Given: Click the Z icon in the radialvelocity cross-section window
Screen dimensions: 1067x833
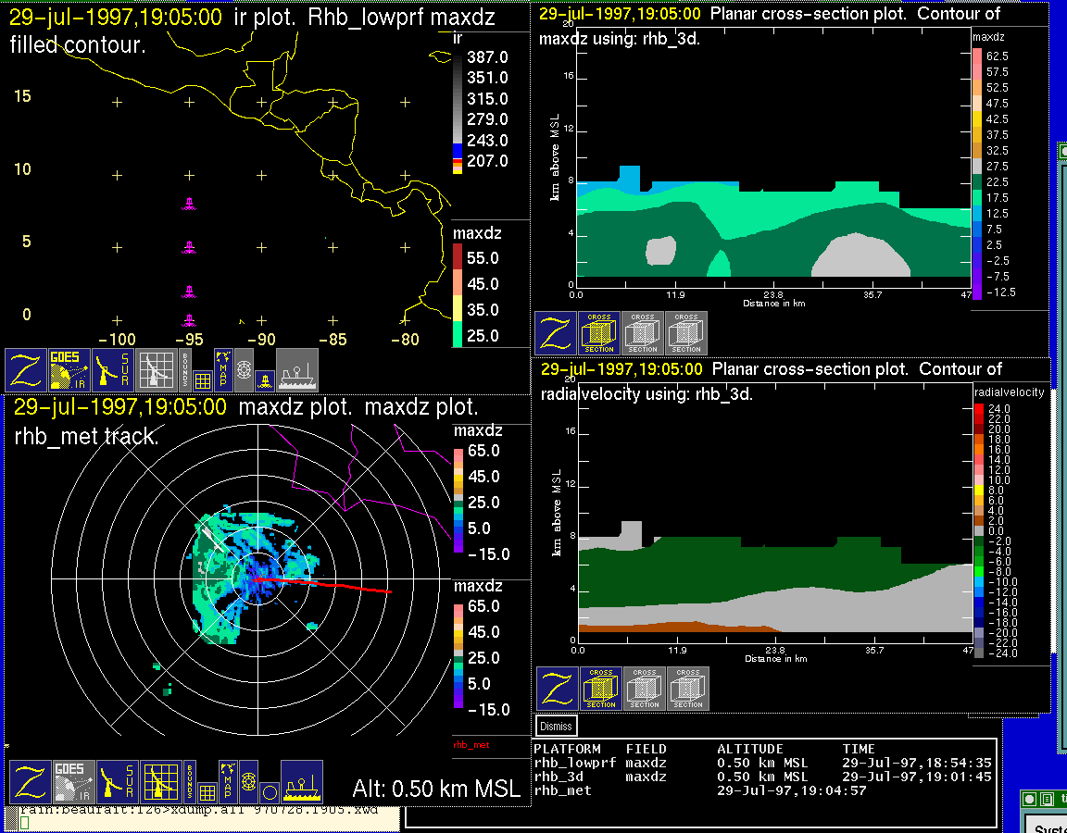Looking at the screenshot, I should click(557, 689).
